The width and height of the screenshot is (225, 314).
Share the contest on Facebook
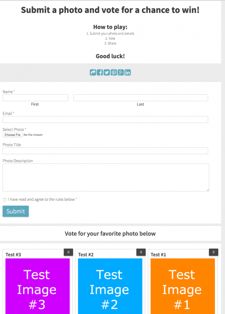tap(100, 73)
